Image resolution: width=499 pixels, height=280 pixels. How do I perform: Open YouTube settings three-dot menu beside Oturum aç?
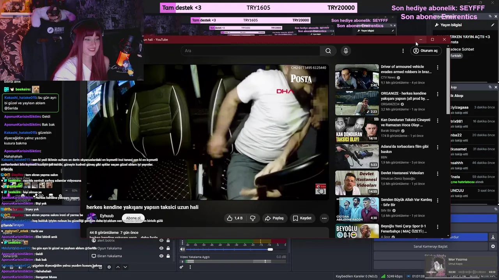click(403, 51)
